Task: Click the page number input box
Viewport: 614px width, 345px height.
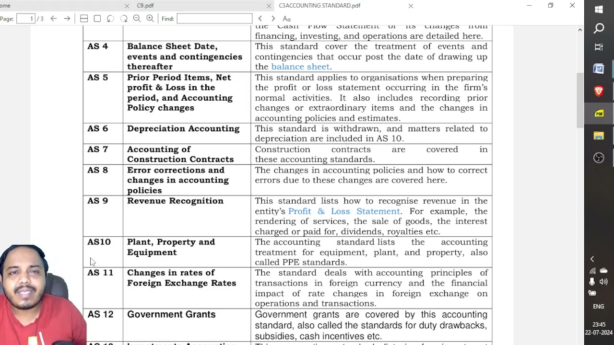Action: pyautogui.click(x=26, y=19)
